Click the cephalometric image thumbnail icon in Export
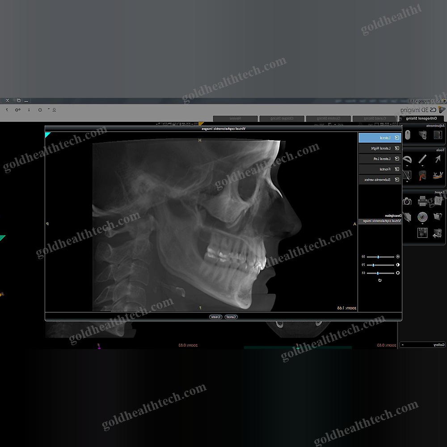 pyautogui.click(x=422, y=233)
